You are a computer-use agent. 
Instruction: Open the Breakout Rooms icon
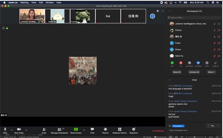[120, 129]
